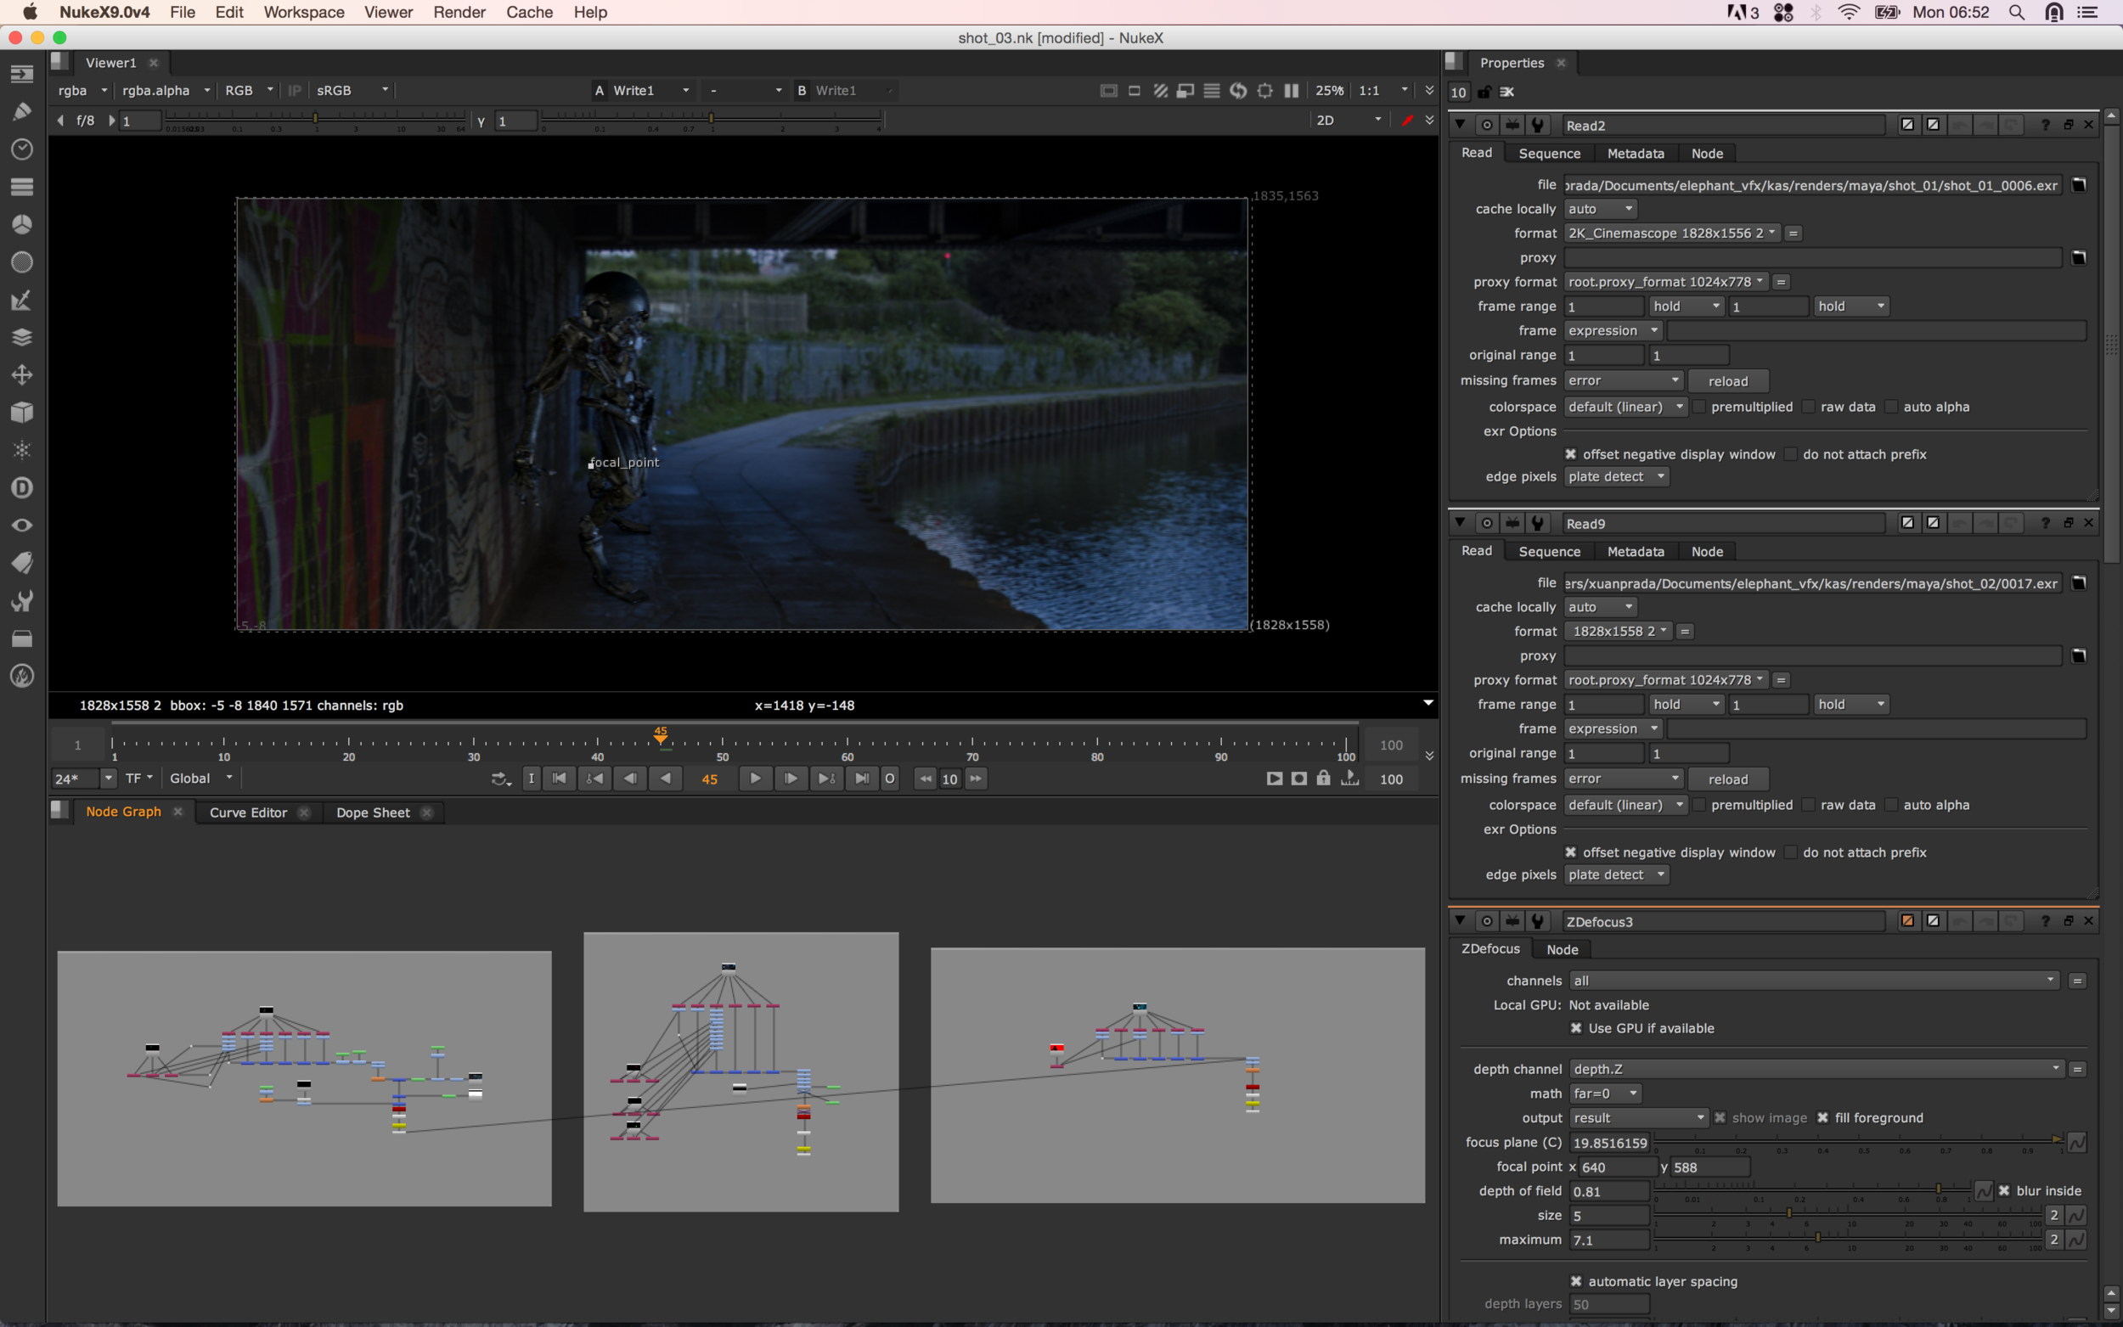Switch to the Curve Editor tab
Viewport: 2123px width, 1327px height.
point(248,813)
